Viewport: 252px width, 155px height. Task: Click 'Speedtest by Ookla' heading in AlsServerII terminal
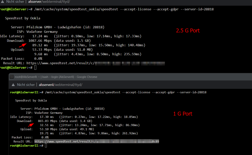tap(31, 101)
